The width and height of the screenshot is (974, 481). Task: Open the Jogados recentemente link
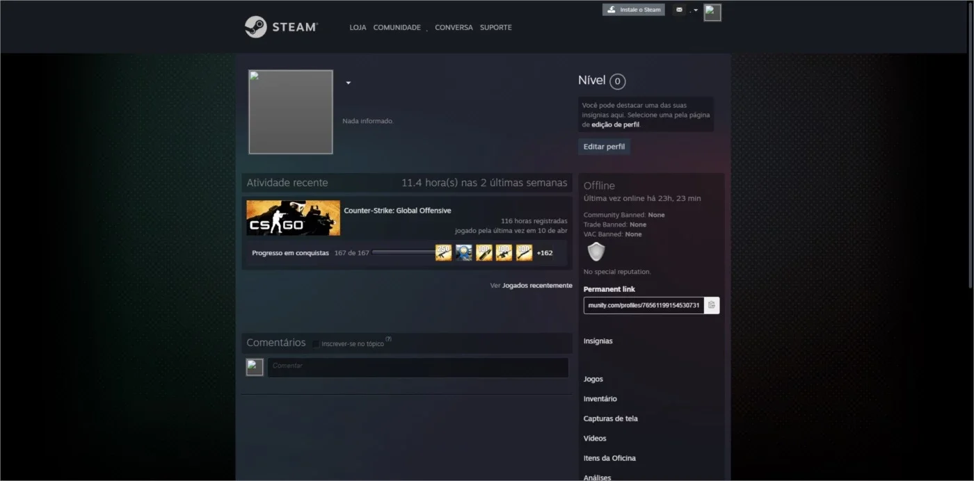click(x=537, y=286)
